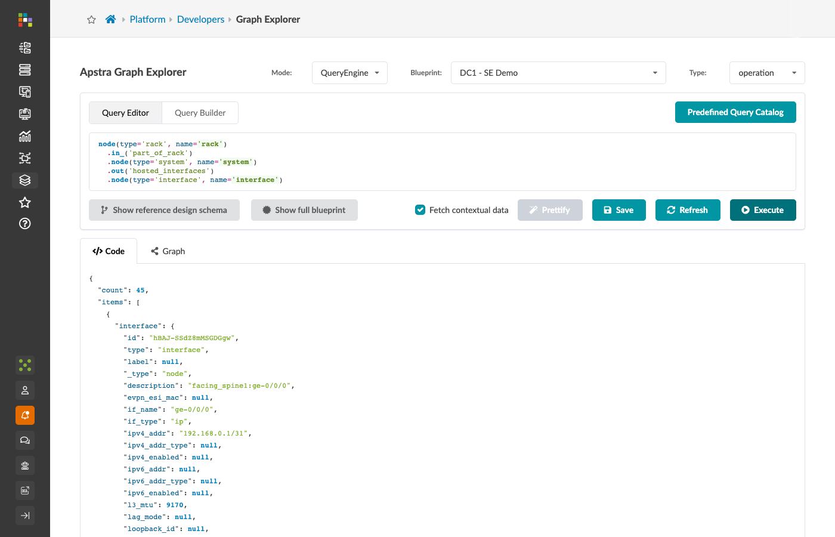Switch to the Query Builder tab

coord(200,113)
